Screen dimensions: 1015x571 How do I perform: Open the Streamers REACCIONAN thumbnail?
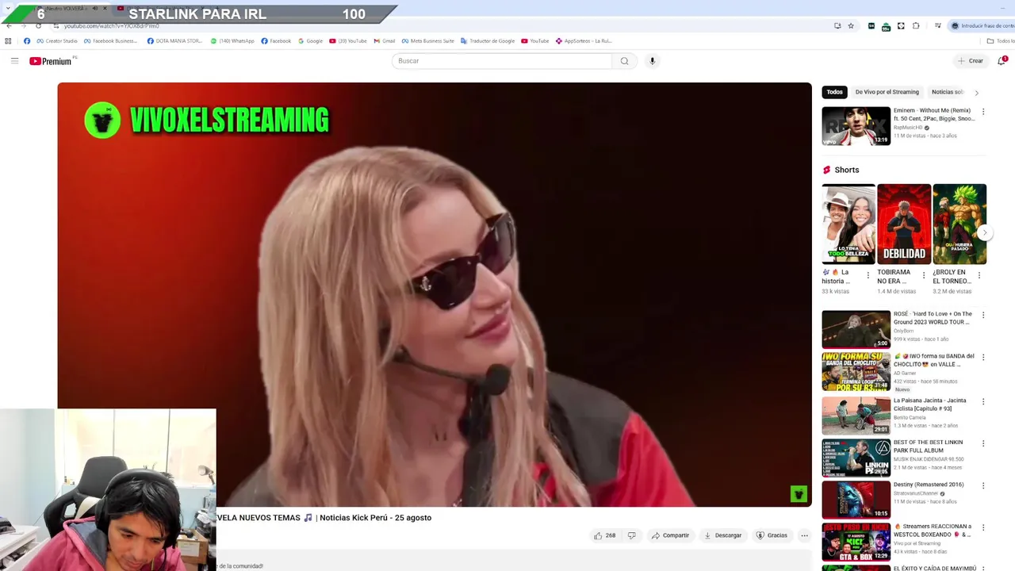point(856,542)
